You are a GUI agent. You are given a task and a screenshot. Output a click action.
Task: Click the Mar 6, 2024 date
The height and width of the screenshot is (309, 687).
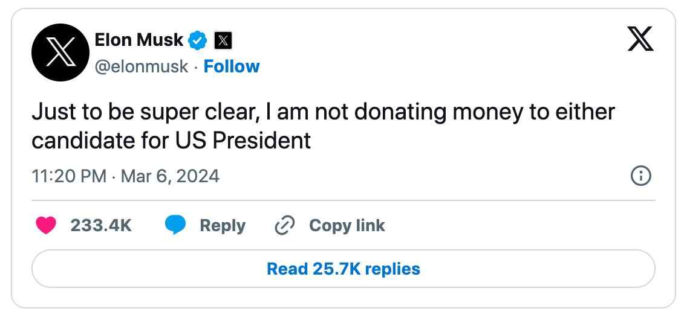pyautogui.click(x=170, y=176)
